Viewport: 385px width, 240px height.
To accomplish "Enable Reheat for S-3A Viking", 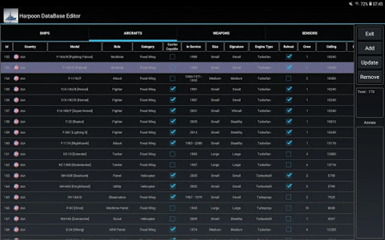I will tap(288, 230).
